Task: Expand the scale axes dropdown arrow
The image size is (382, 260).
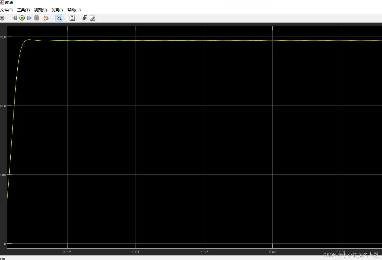Action: pos(77,18)
